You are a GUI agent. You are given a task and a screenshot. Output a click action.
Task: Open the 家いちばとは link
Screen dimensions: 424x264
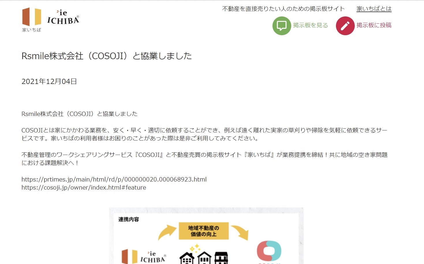coord(374,9)
